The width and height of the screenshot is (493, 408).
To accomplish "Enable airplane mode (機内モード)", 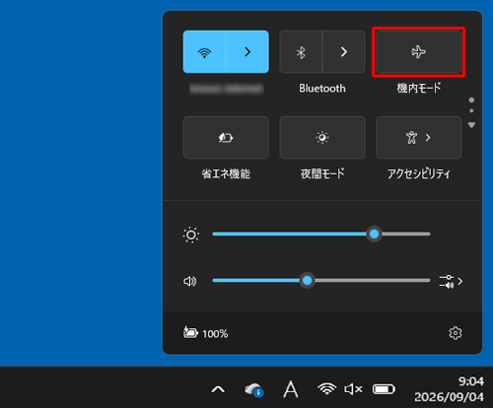I will [418, 52].
